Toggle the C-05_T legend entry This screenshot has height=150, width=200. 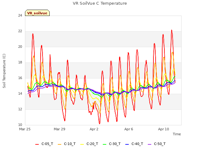point(44,144)
